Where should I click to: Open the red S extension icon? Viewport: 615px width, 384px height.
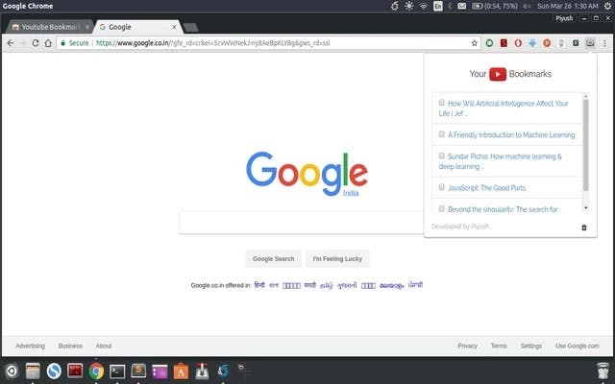pyautogui.click(x=504, y=43)
